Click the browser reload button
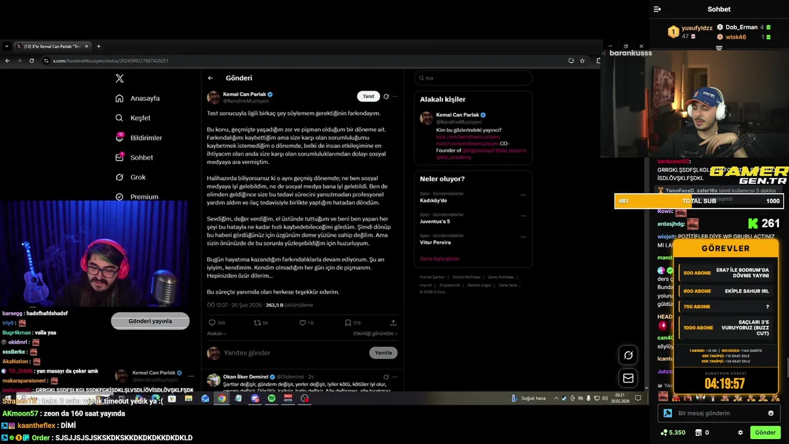Image resolution: width=789 pixels, height=444 pixels. click(31, 60)
